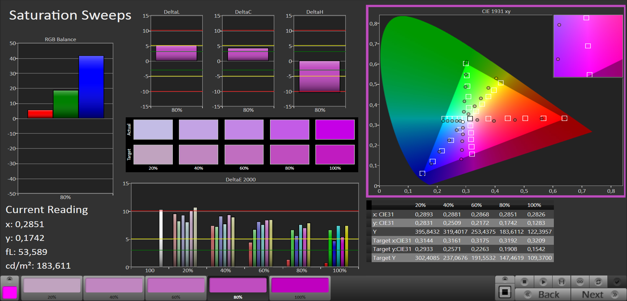
Task: Click the 395,8432 Y value cell
Action: [x=427, y=232]
